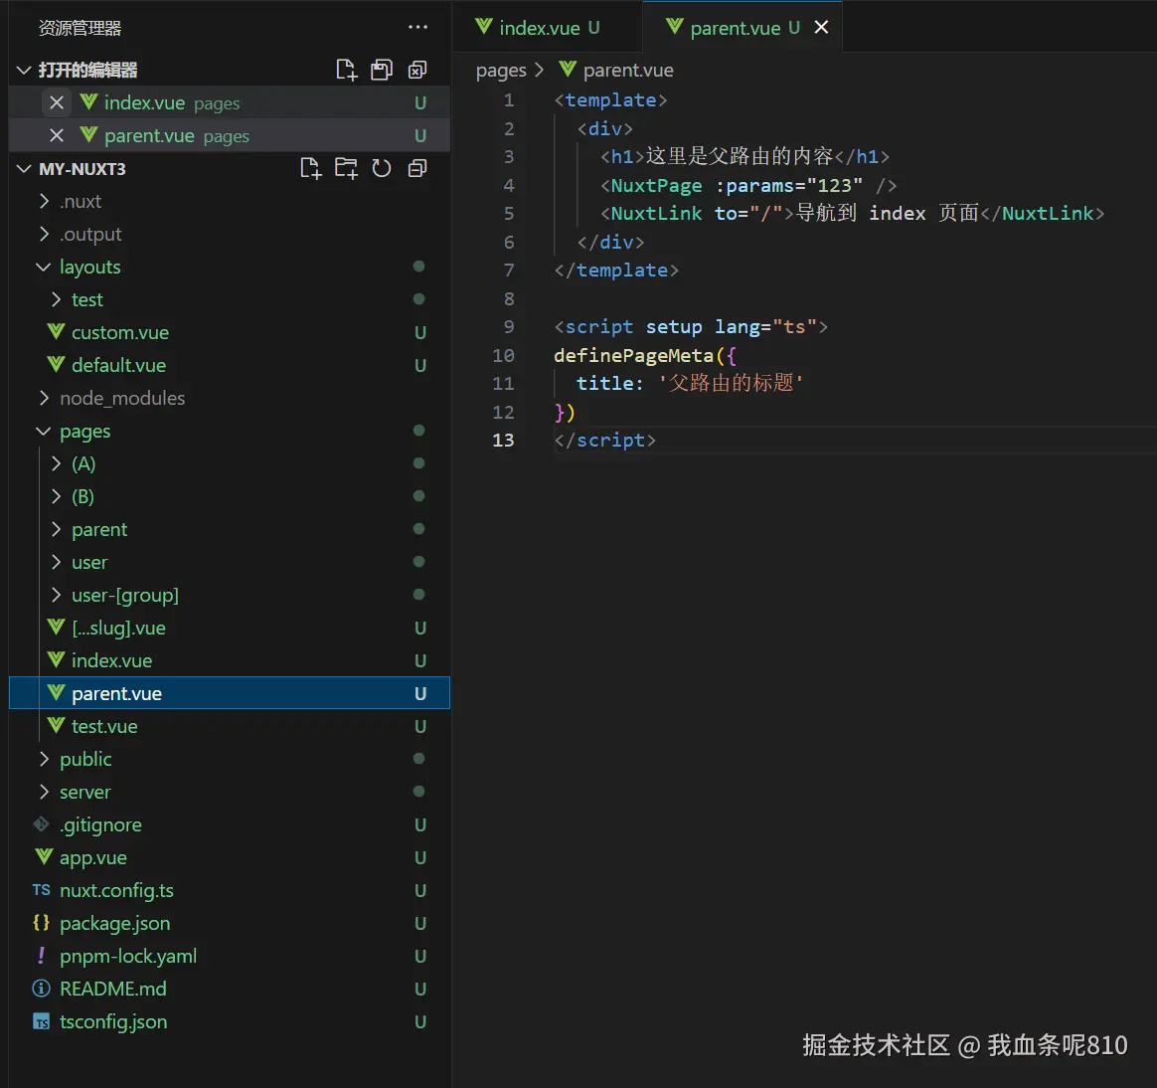Click the braces icon beside package.json

click(42, 923)
